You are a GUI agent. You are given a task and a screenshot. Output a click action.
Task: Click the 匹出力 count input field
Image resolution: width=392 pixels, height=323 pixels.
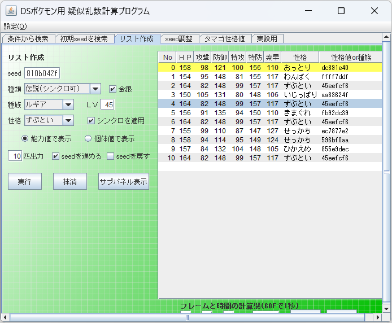pyautogui.click(x=15, y=156)
